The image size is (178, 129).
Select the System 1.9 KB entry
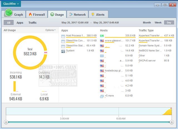point(79,51)
